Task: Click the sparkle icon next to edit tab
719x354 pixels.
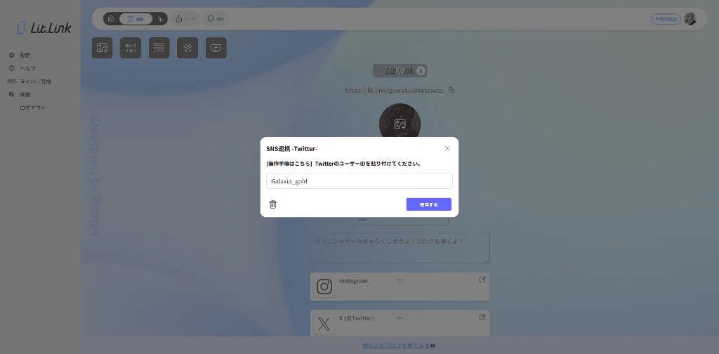Action: coord(160,19)
